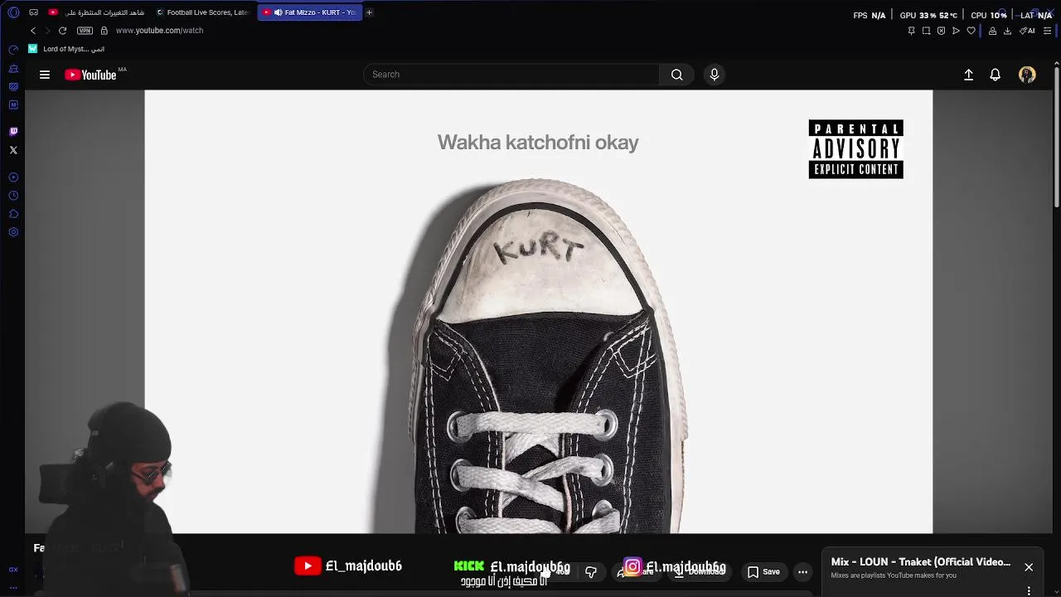Open the YouTube upload/create icon

click(x=968, y=75)
